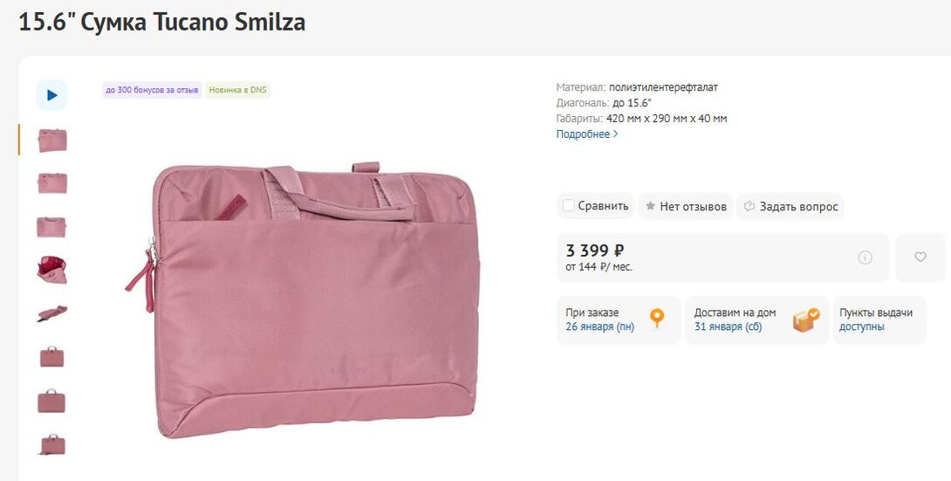The width and height of the screenshot is (951, 481).
Task: Open price info circle icon
Action: (x=865, y=258)
